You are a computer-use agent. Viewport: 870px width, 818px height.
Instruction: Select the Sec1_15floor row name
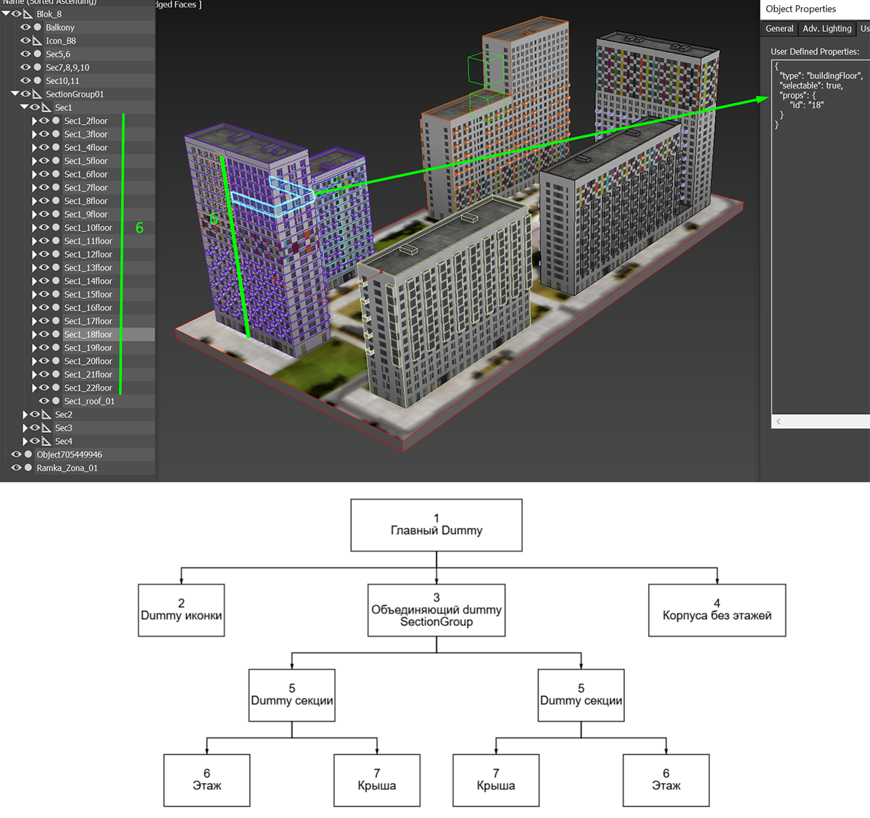pyautogui.click(x=88, y=294)
